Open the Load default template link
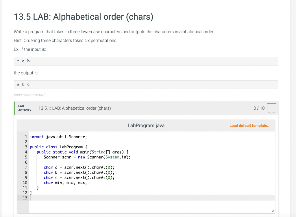Screen dimensions: 296x217 point(250,125)
